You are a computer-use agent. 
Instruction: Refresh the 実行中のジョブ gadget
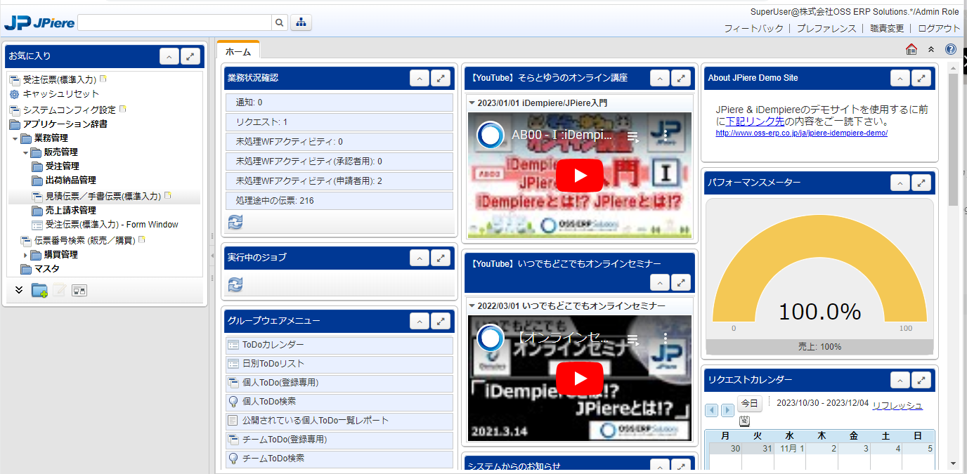[x=235, y=284]
